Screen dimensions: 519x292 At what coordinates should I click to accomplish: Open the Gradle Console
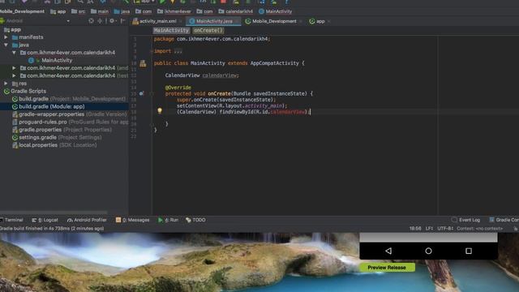pos(504,220)
